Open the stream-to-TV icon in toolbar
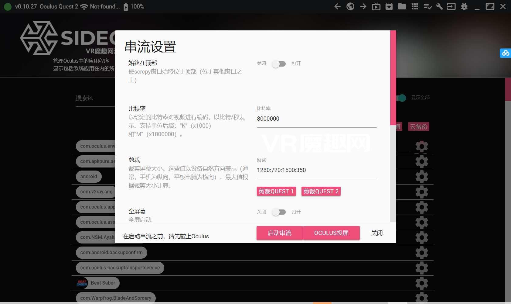The image size is (511, 304). pyautogui.click(x=376, y=6)
